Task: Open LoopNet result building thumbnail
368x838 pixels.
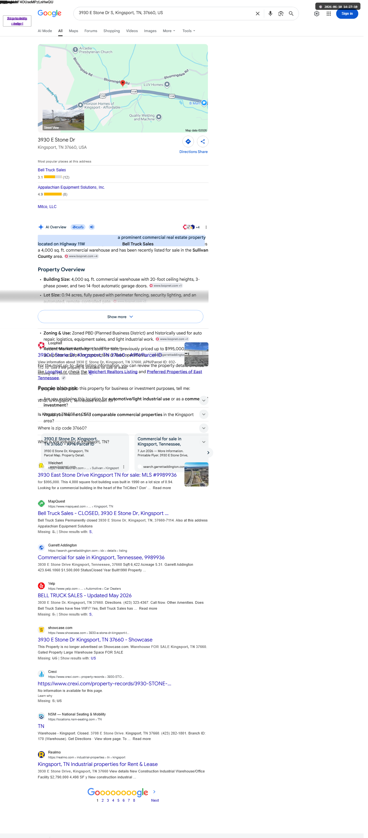Action: [196, 354]
